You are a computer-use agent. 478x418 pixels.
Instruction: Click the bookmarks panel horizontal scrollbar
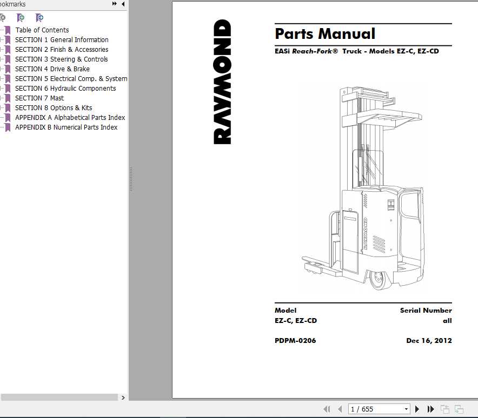(x=58, y=397)
